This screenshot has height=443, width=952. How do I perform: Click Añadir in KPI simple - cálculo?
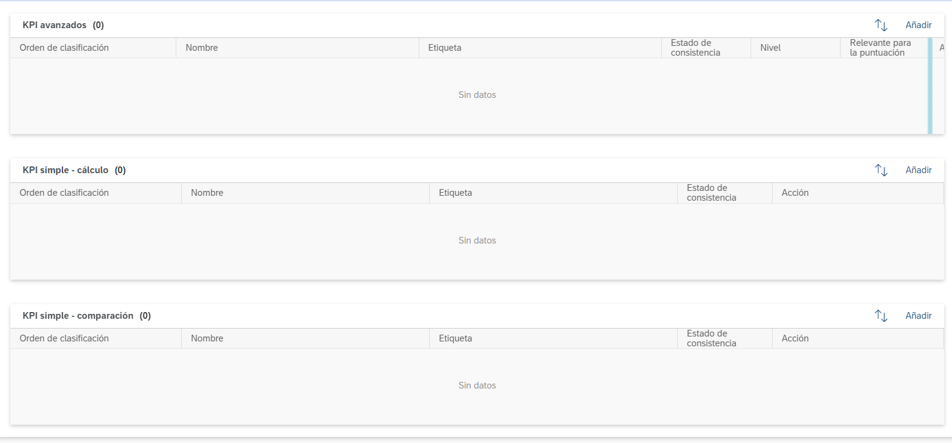pyautogui.click(x=918, y=170)
